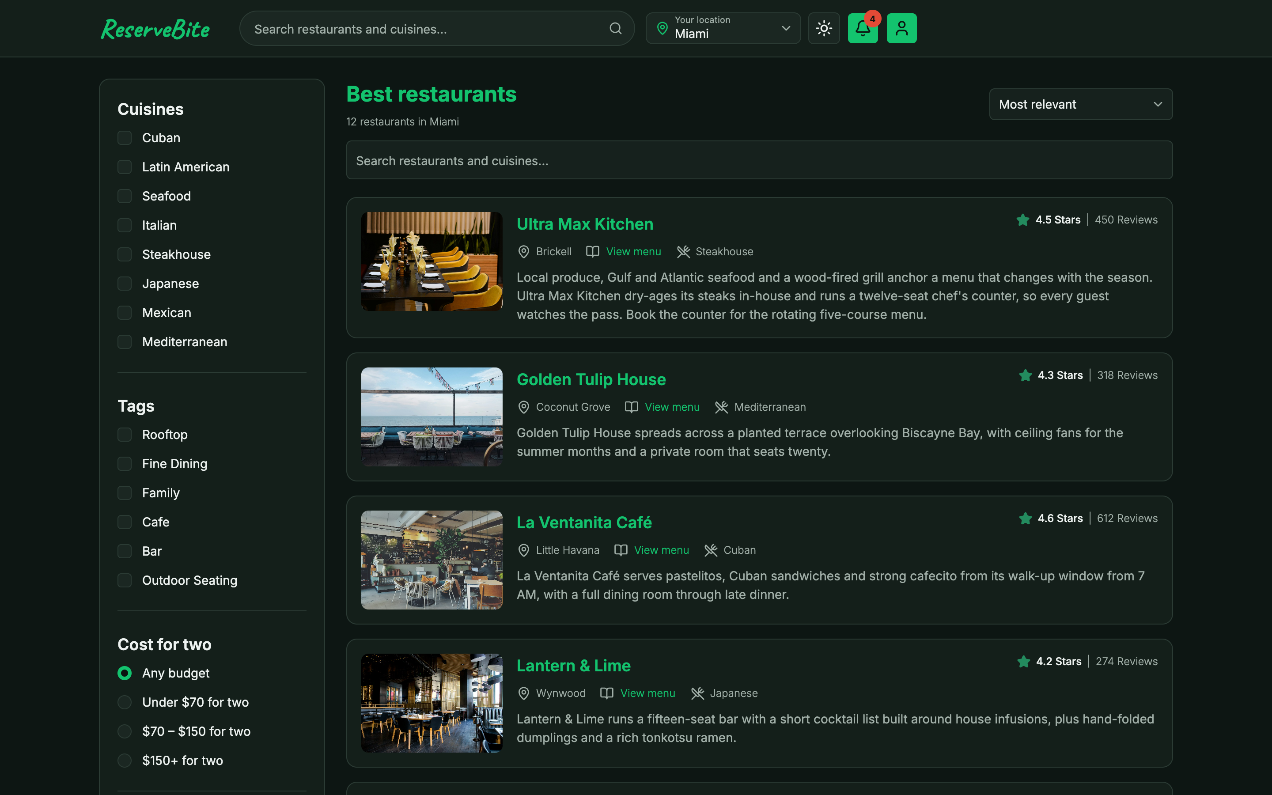Select $70 – $150 for two option
The width and height of the screenshot is (1272, 795).
pos(125,732)
